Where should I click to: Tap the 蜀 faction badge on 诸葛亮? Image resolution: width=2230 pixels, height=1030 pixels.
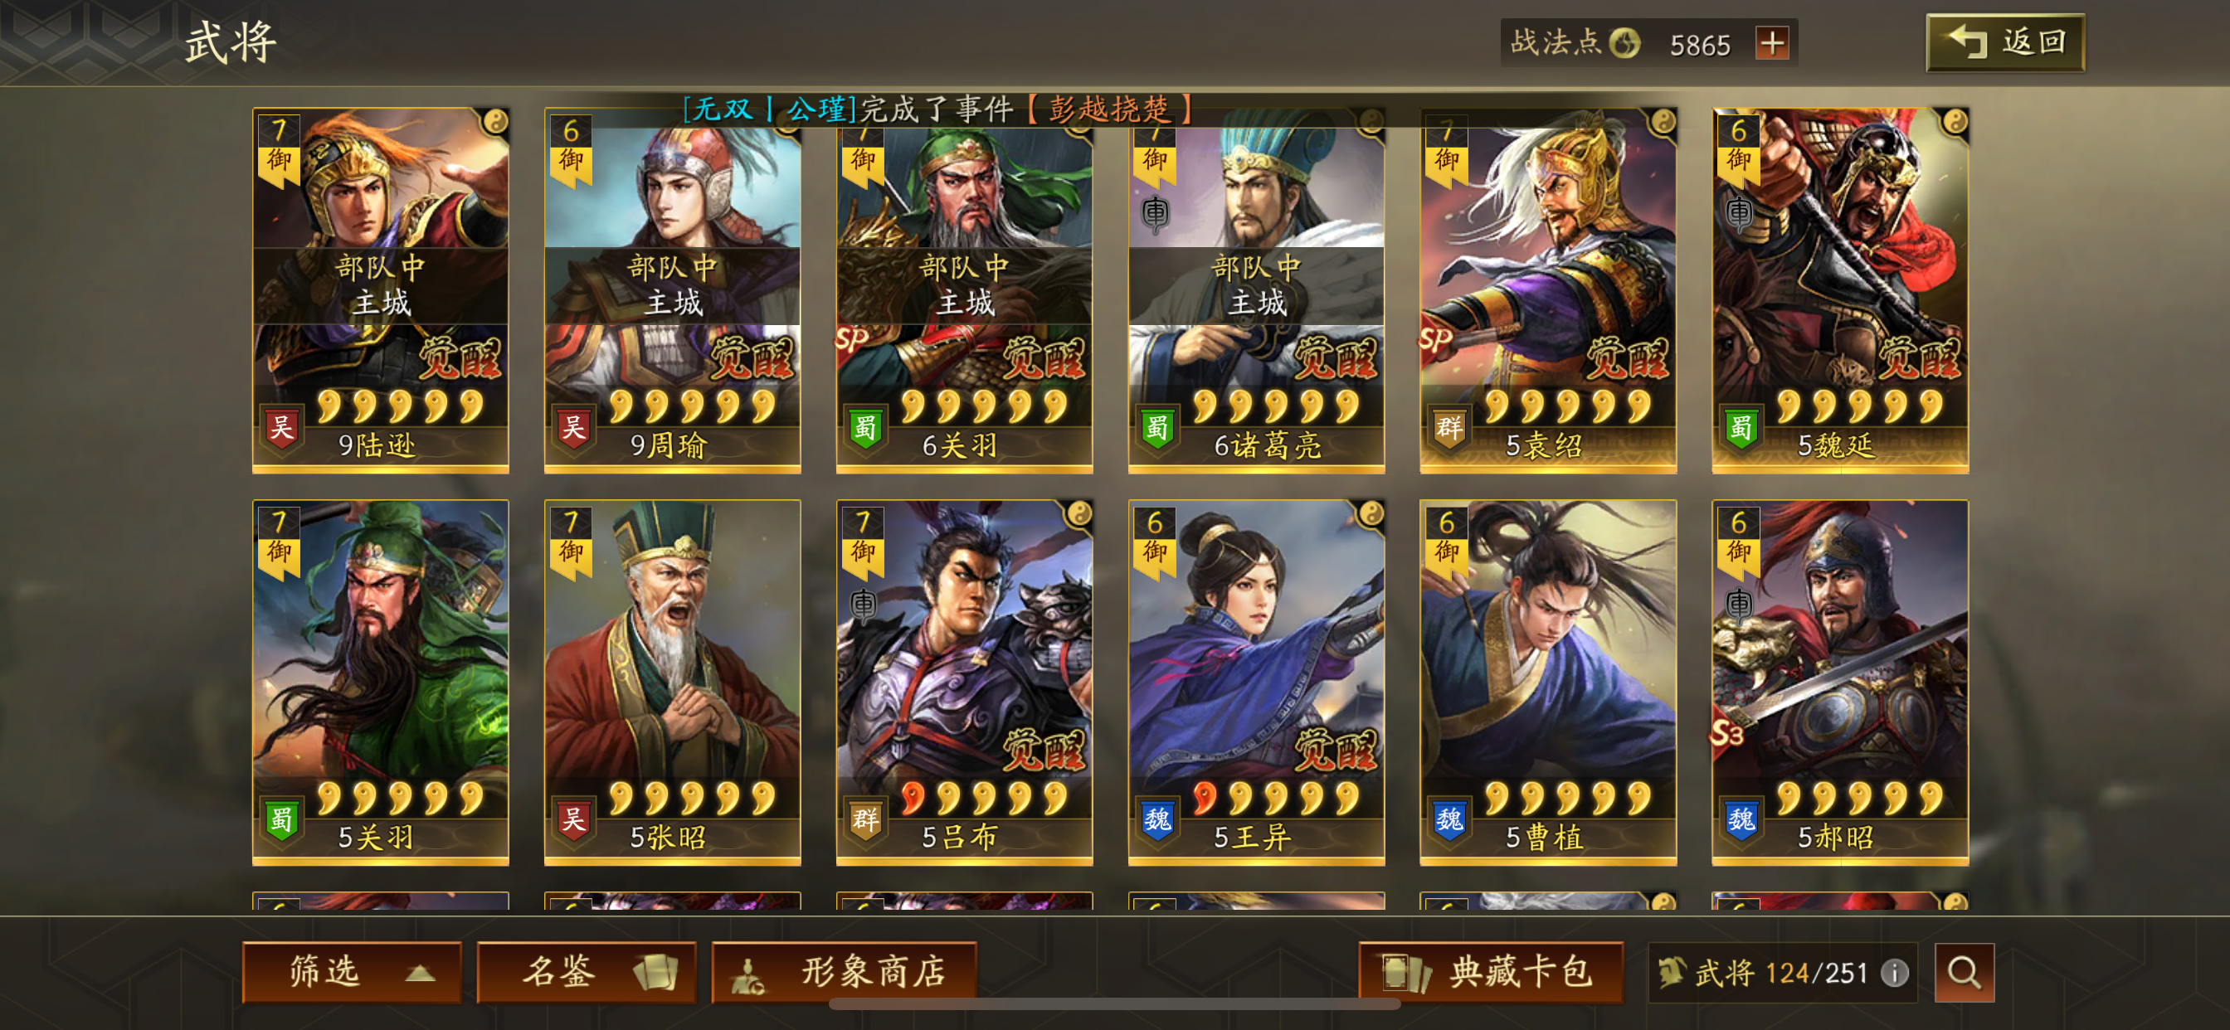click(1157, 428)
